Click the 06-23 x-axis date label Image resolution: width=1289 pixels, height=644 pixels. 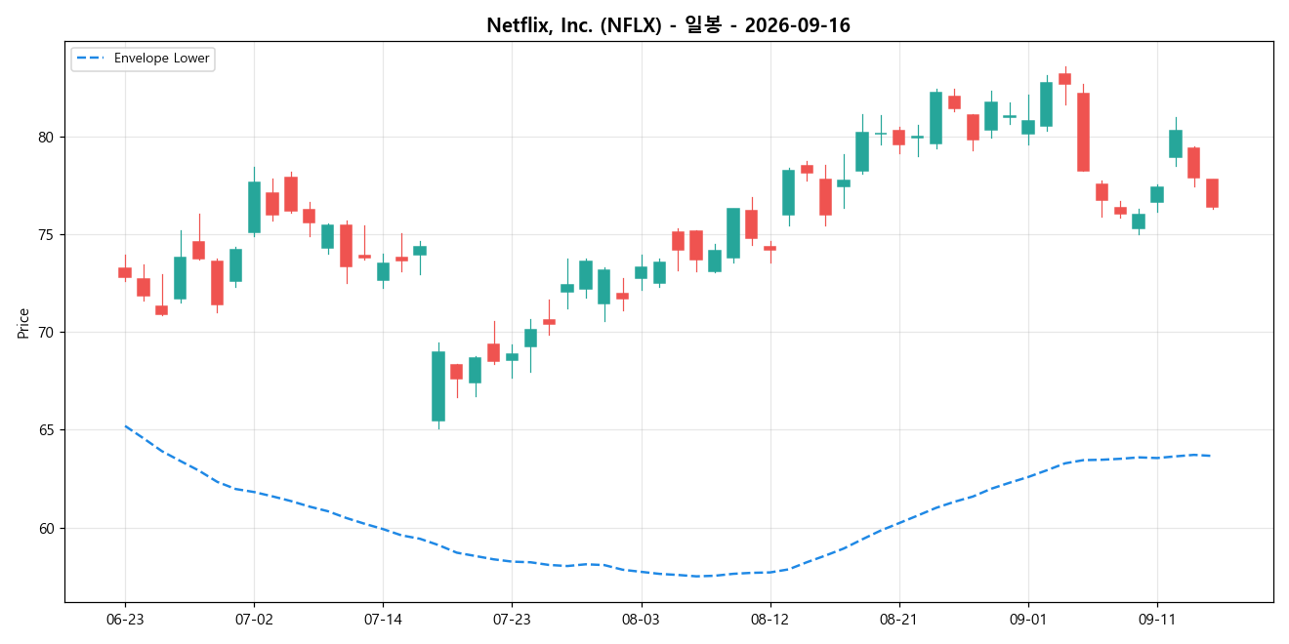(x=125, y=619)
